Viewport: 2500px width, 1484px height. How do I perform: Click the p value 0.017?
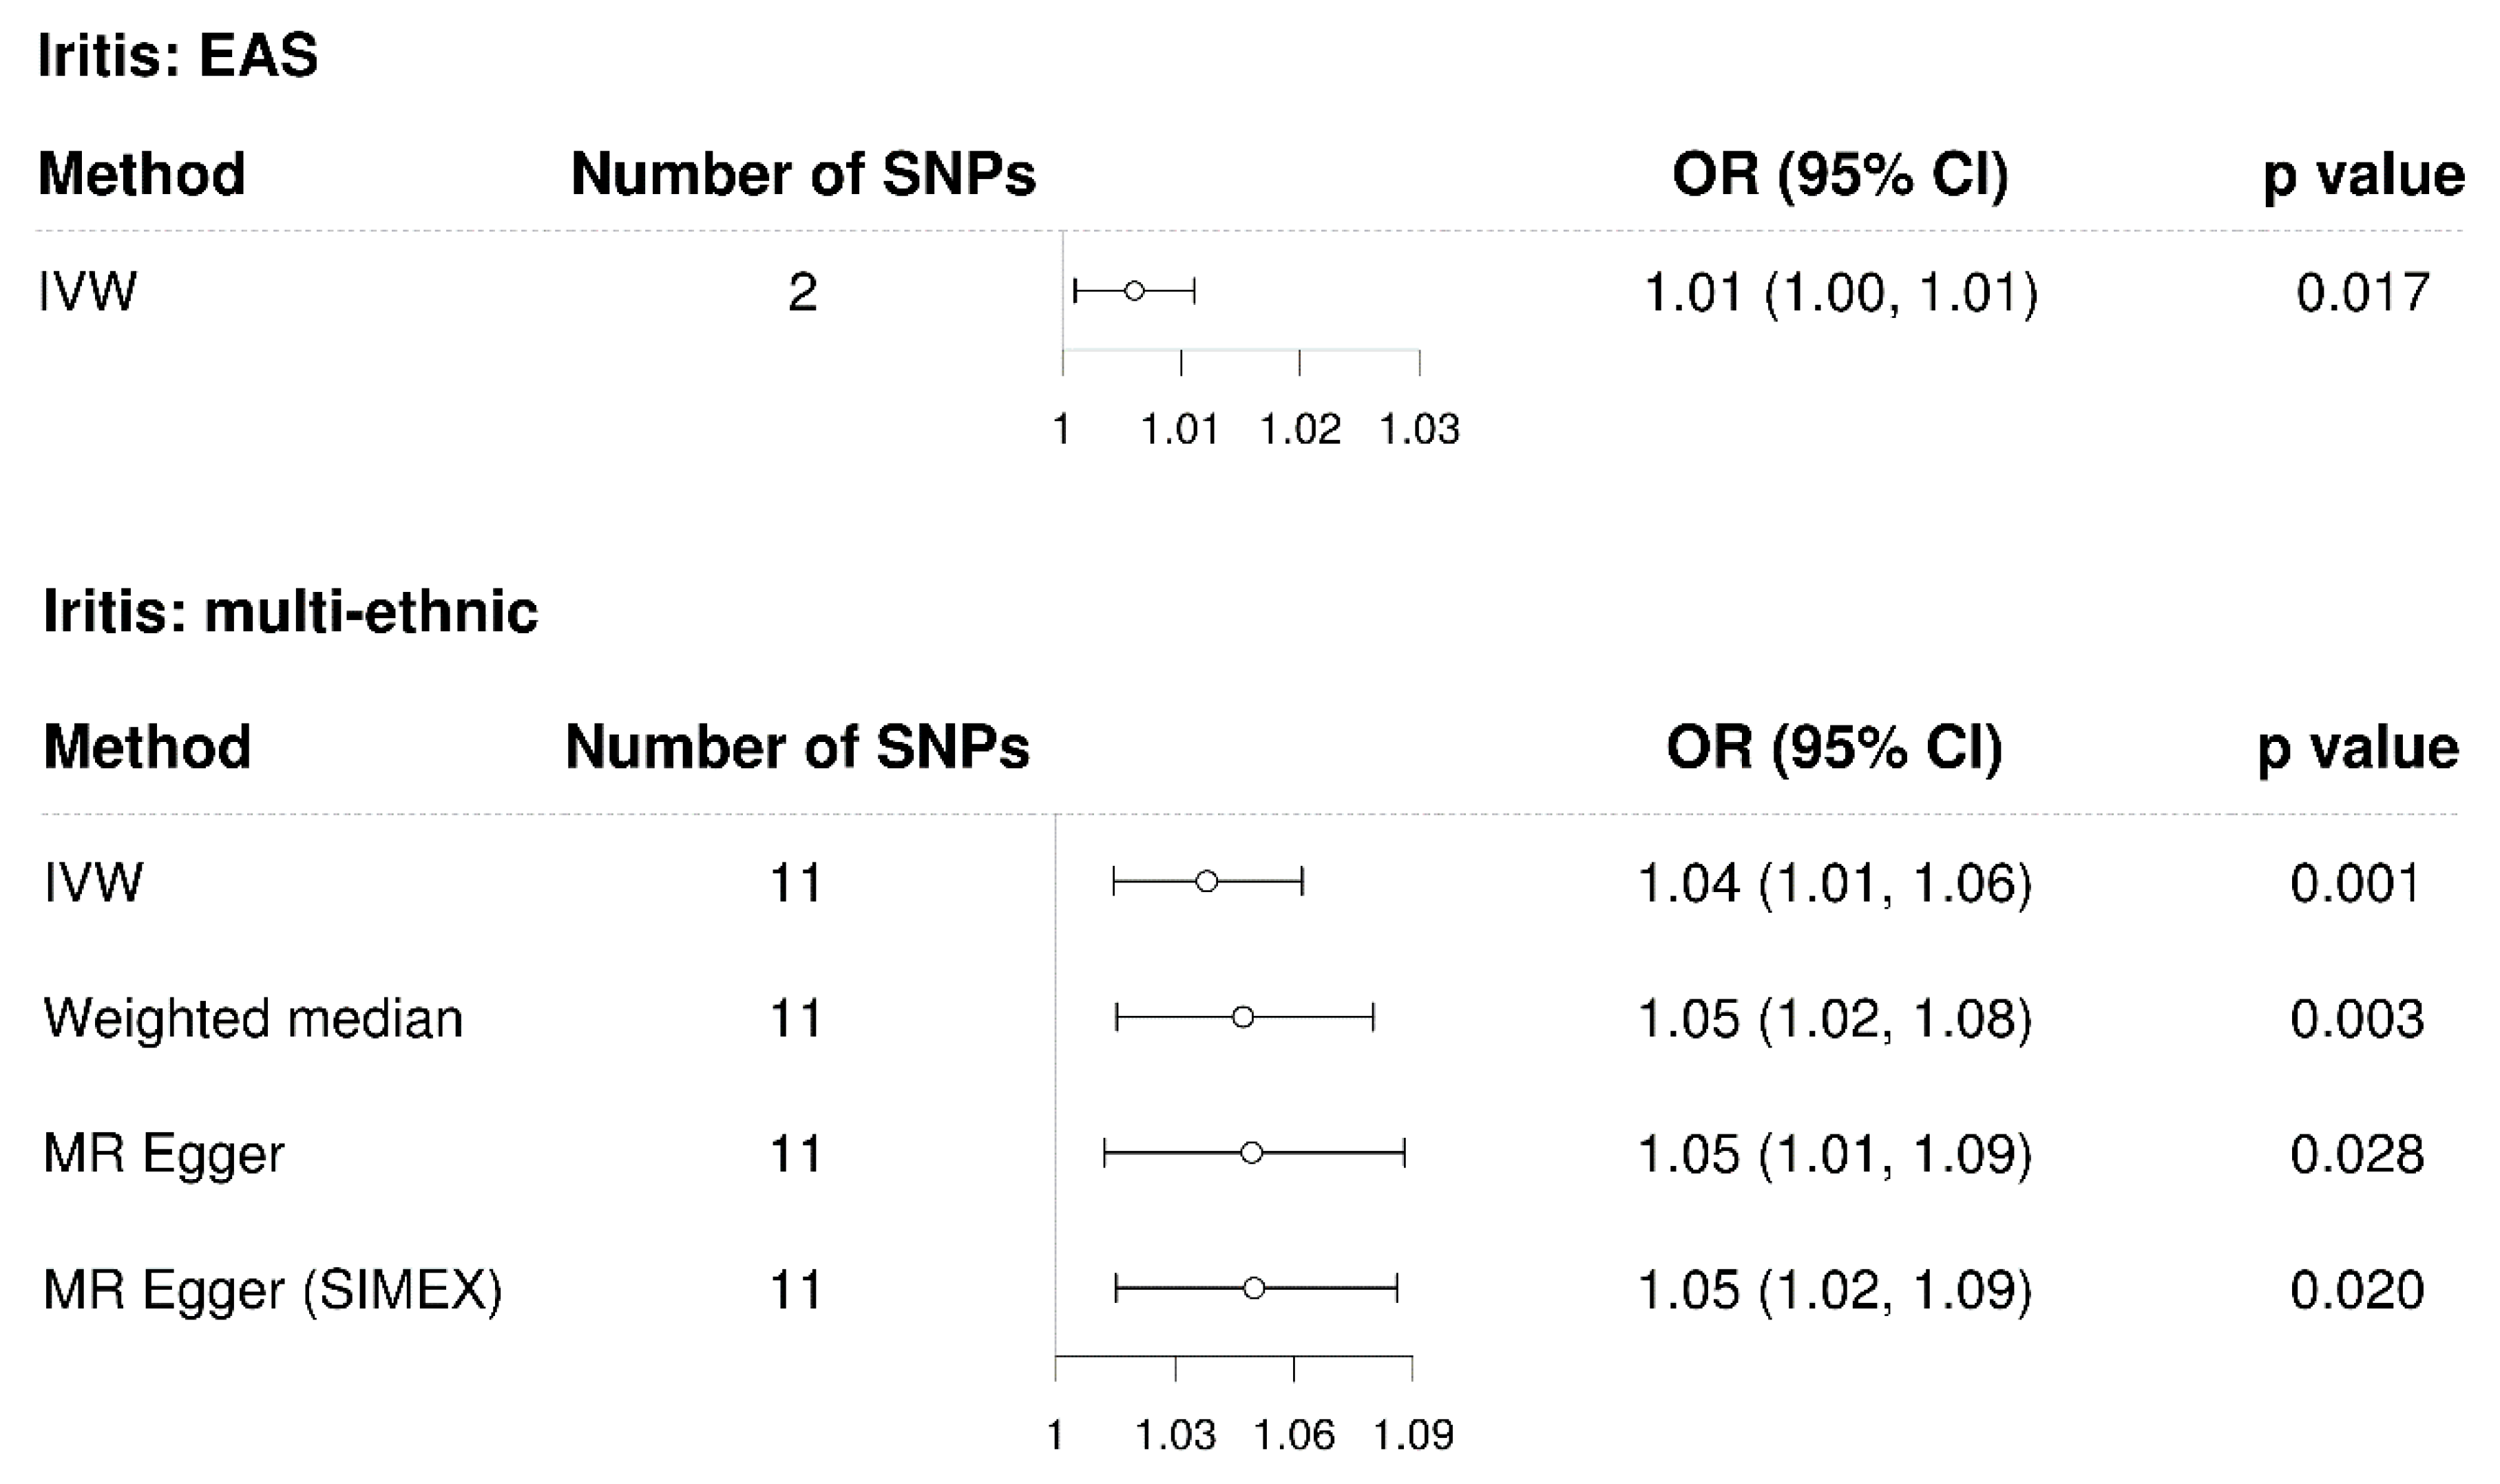(x=2362, y=293)
